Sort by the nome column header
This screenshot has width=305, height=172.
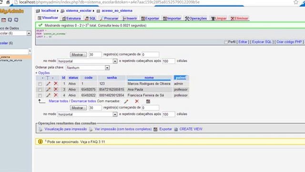pyautogui.click(x=149, y=77)
